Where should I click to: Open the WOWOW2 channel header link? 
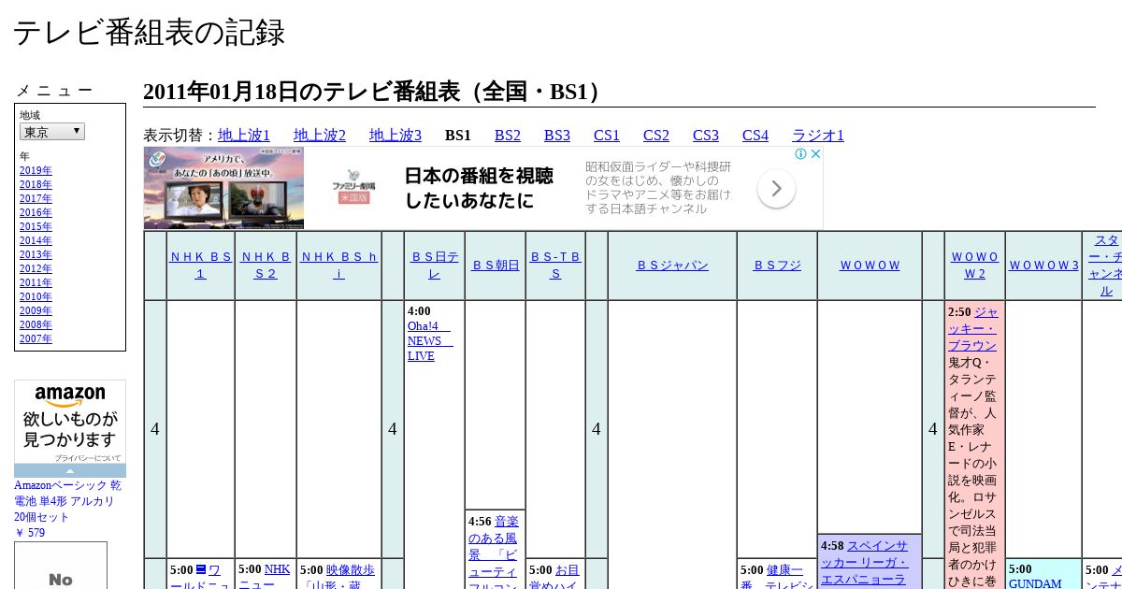click(x=975, y=265)
